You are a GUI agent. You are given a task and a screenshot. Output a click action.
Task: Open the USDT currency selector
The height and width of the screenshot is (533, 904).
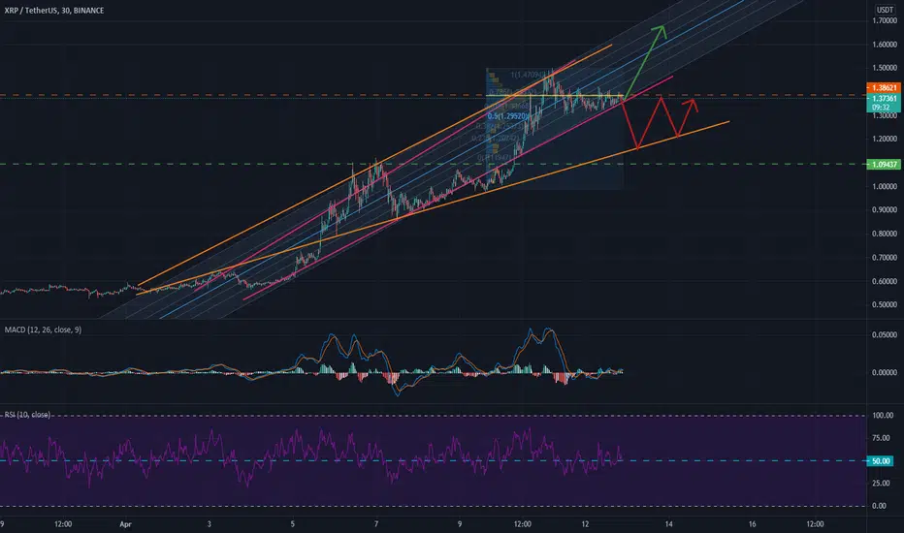[885, 10]
